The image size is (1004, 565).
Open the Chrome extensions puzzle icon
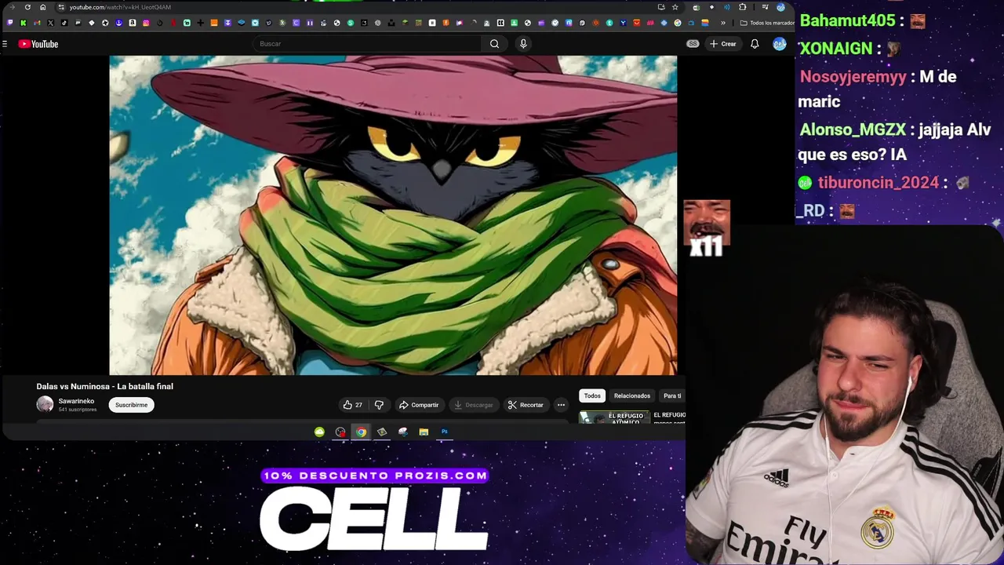tap(742, 7)
